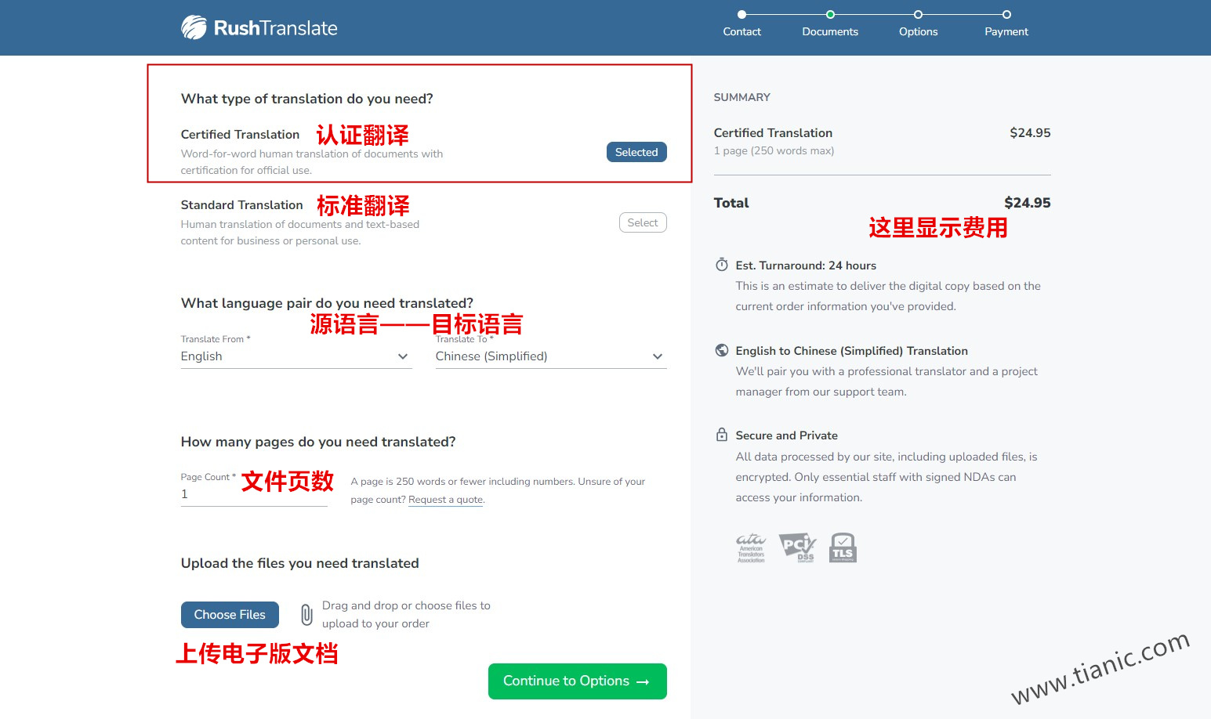This screenshot has width=1211, height=719.
Task: Click the Total $24.95 amount
Action: (1027, 203)
